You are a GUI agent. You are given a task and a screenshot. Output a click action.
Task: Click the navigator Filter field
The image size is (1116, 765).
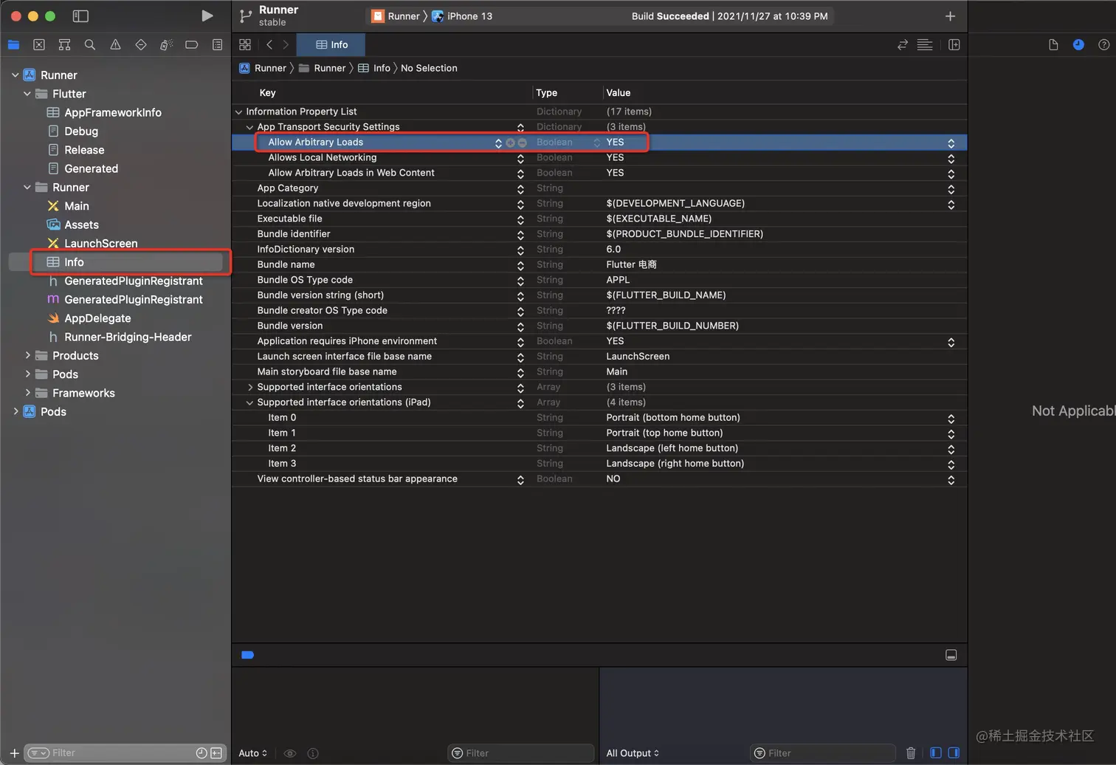(x=118, y=752)
